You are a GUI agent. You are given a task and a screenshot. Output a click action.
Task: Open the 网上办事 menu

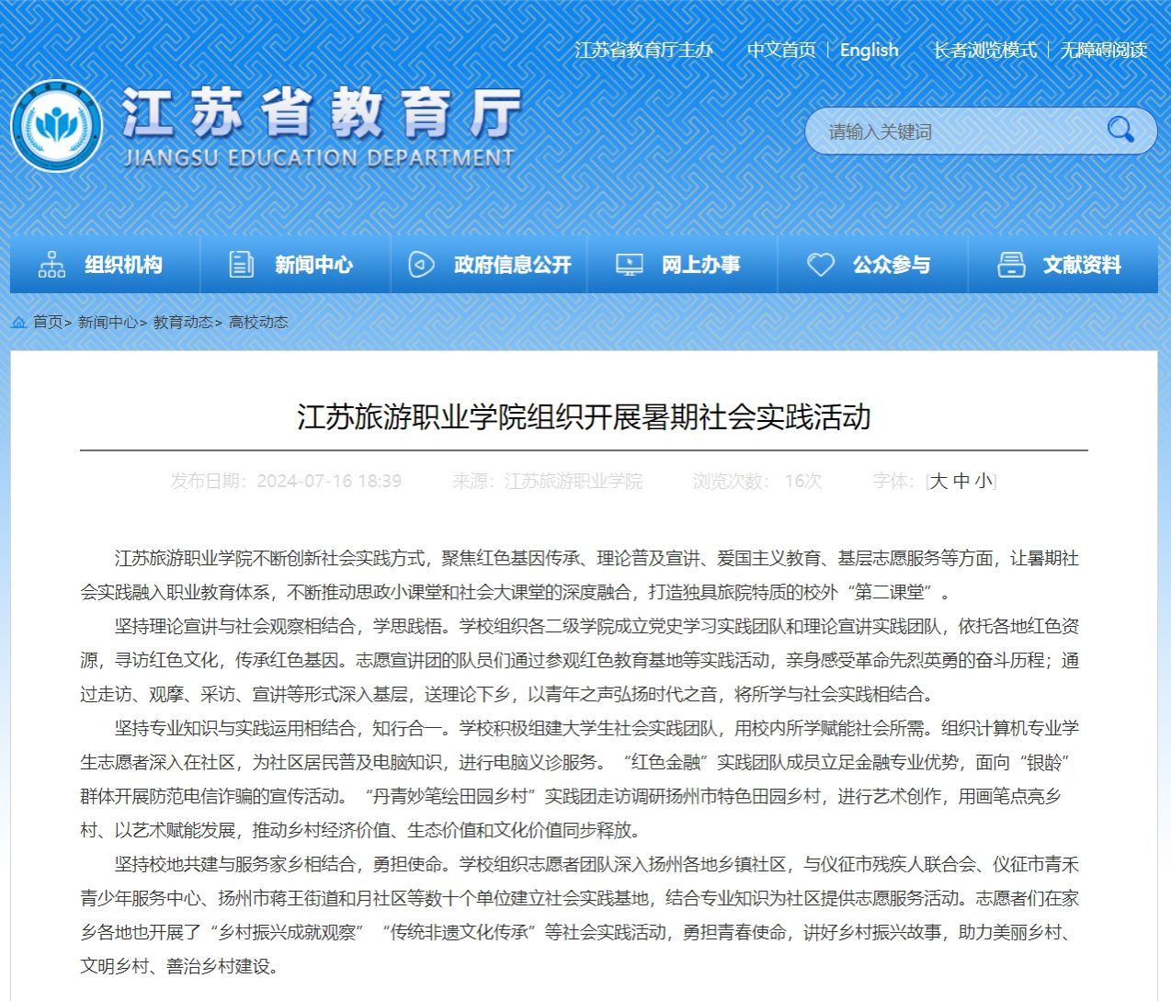tap(683, 265)
